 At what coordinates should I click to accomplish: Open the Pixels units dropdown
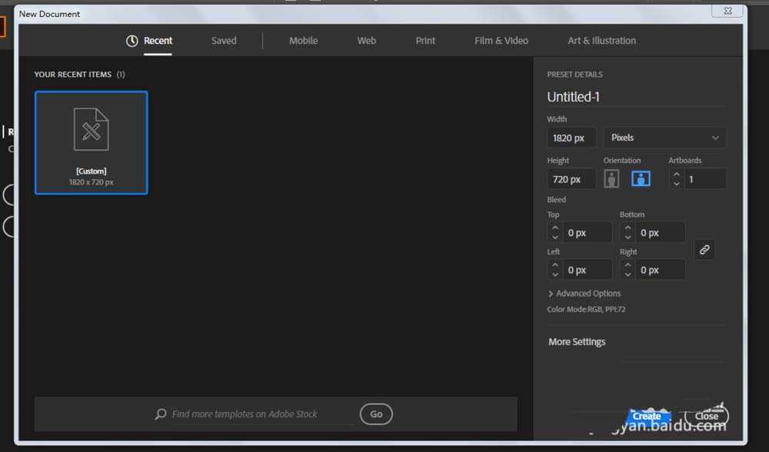[x=664, y=138]
